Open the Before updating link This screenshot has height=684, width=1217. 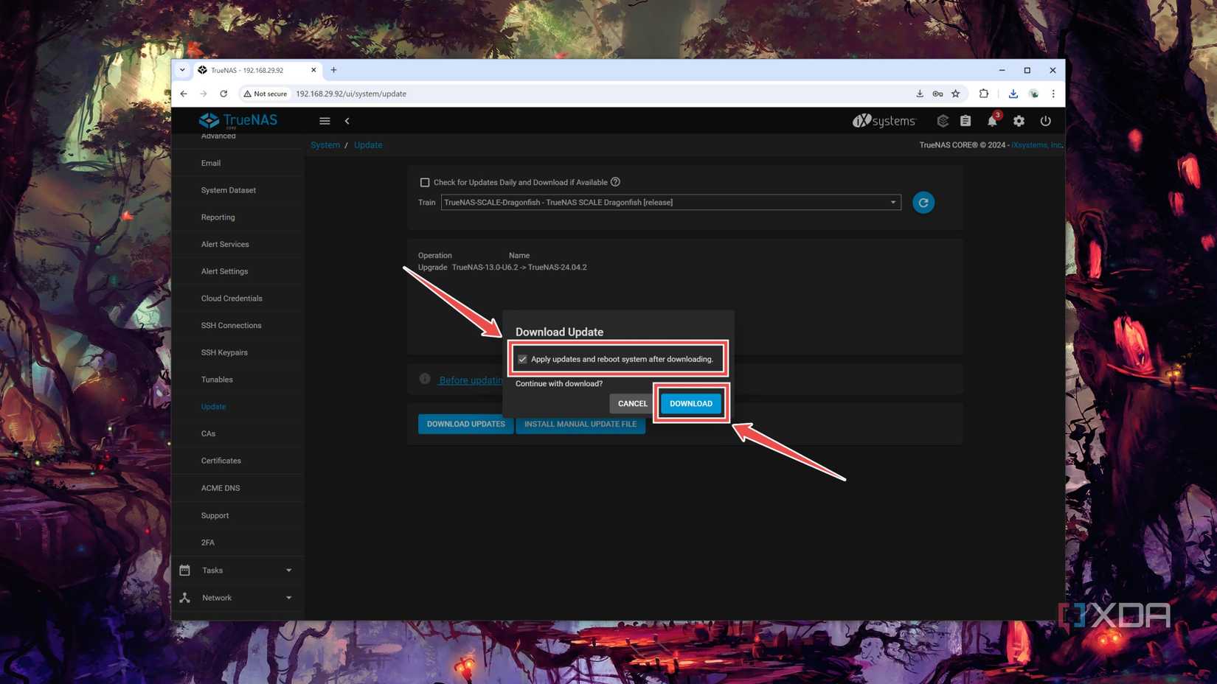click(x=471, y=380)
